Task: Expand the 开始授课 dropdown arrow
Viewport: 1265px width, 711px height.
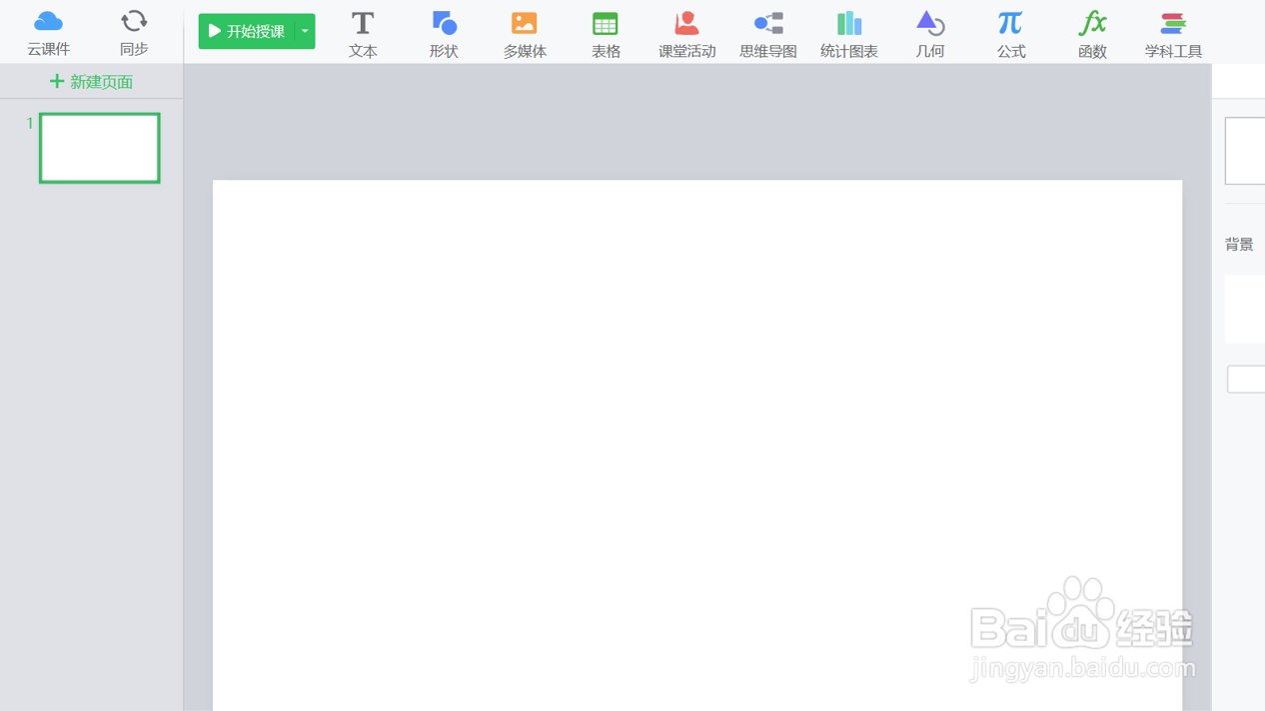Action: coord(305,31)
